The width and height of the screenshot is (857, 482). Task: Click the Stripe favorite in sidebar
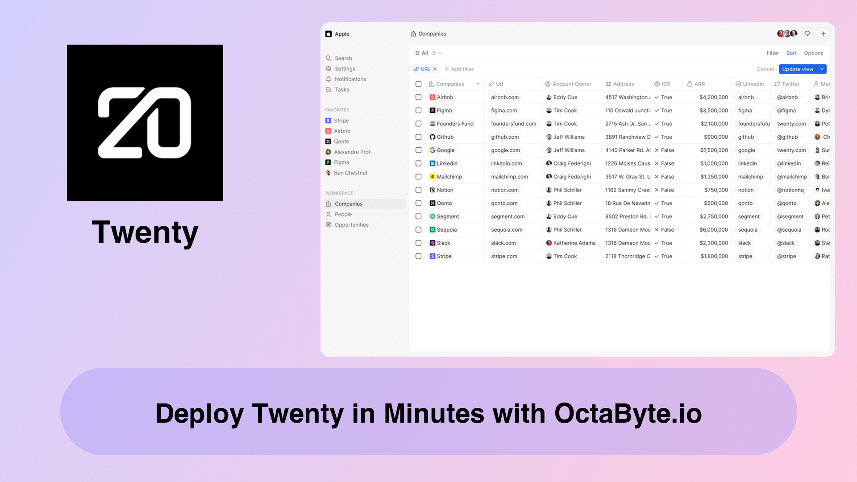coord(341,120)
